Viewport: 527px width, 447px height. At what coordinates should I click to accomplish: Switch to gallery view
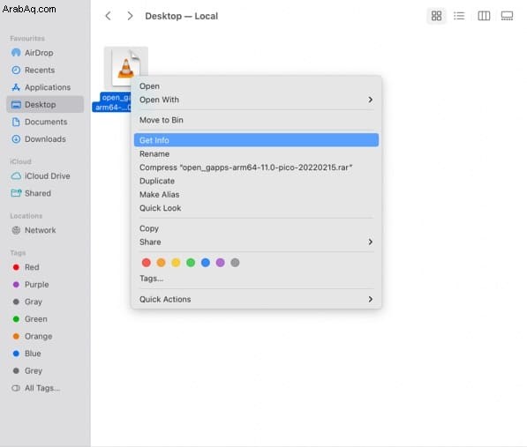click(507, 16)
